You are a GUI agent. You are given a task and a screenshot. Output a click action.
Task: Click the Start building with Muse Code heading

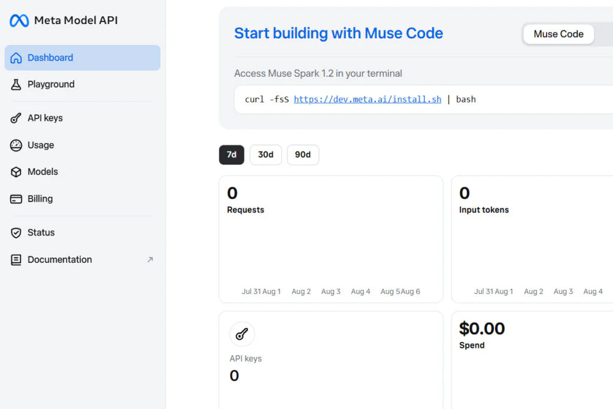coord(339,34)
